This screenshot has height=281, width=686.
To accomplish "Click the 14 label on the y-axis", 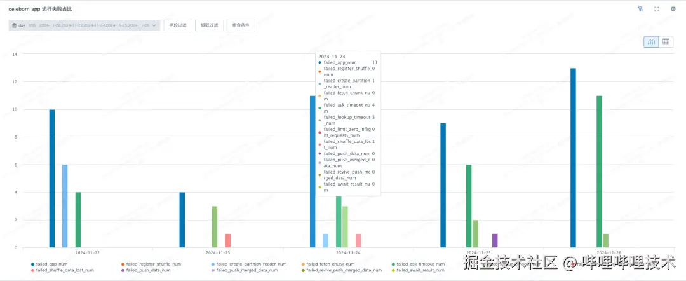I will (x=15, y=54).
